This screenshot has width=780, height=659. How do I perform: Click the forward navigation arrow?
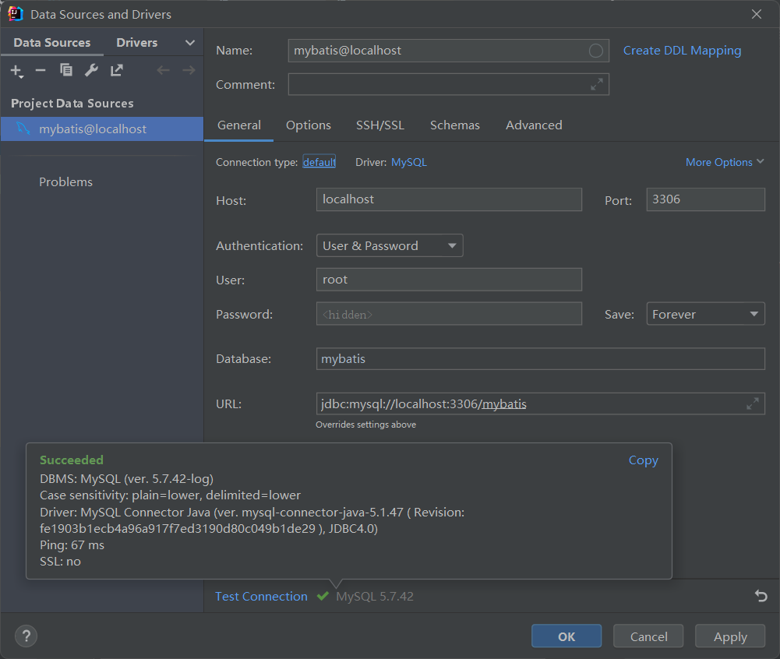[x=189, y=71]
